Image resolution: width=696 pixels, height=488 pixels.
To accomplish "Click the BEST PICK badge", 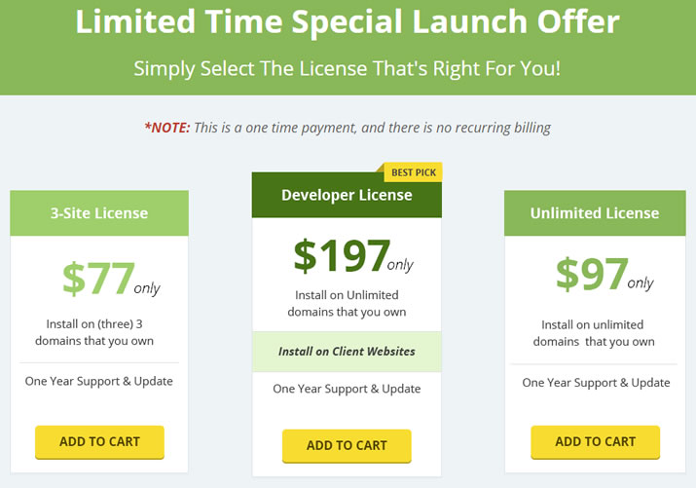I will pos(414,172).
